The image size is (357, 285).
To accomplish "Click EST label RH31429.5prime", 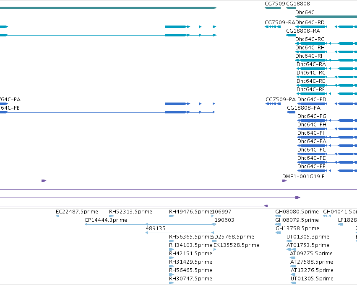I will pyautogui.click(x=190, y=262).
